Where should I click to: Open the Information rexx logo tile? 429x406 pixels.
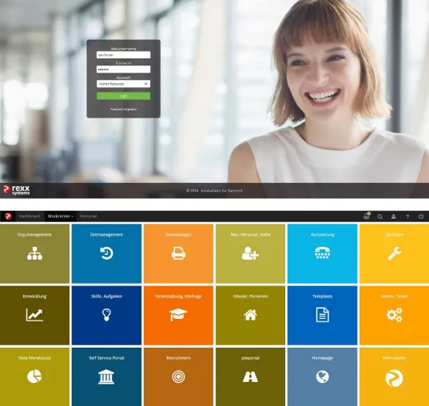395,377
